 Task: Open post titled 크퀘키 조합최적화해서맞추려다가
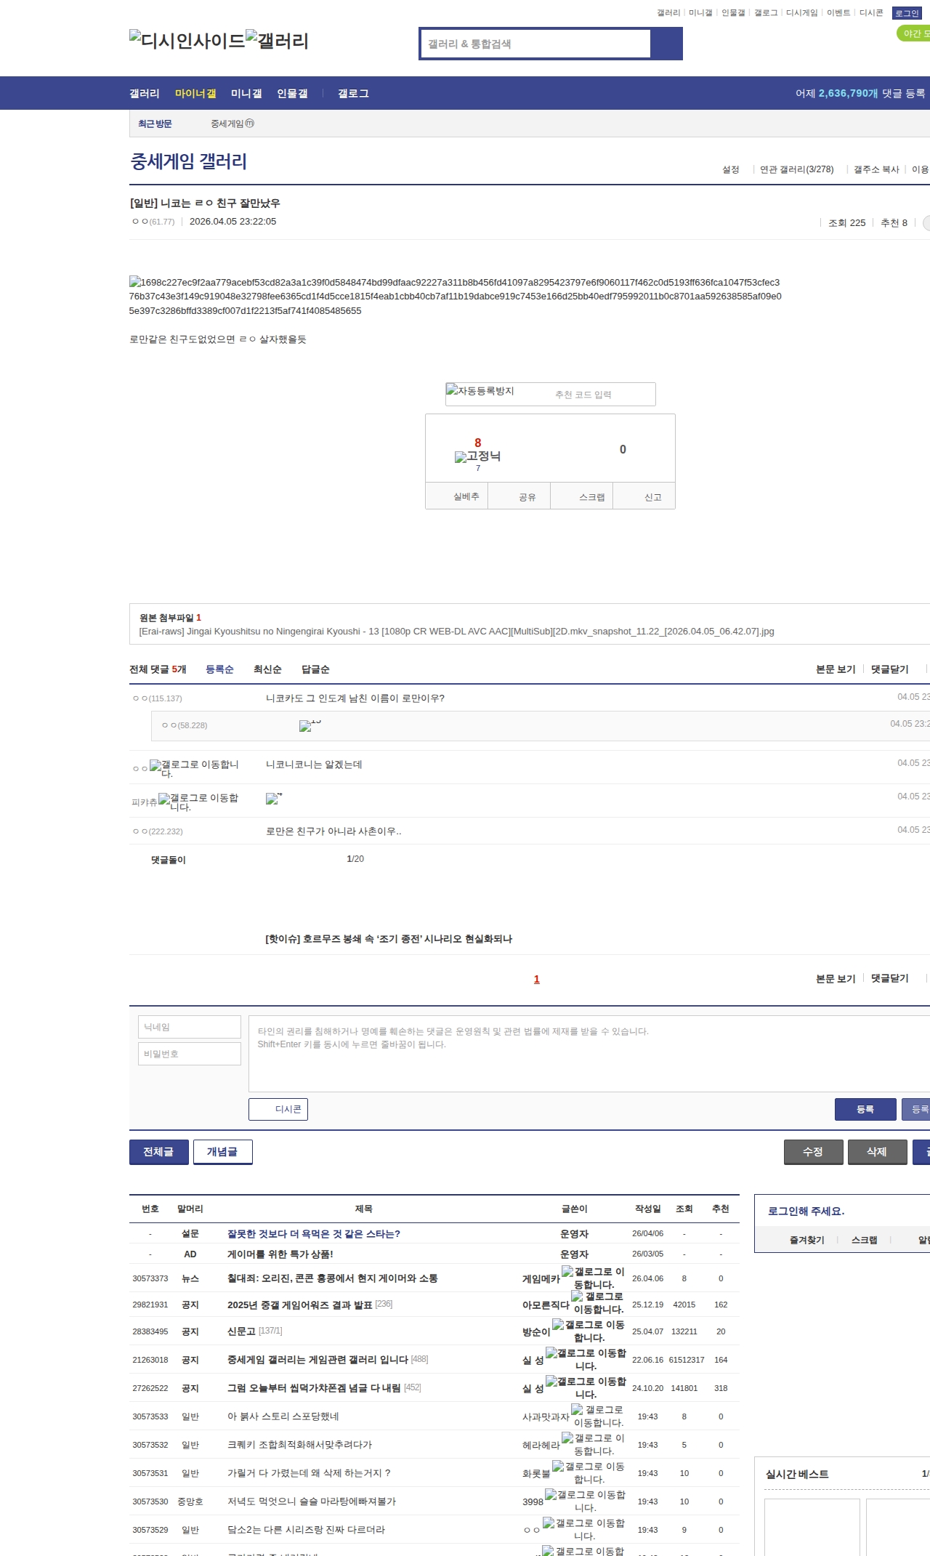coord(299,1444)
